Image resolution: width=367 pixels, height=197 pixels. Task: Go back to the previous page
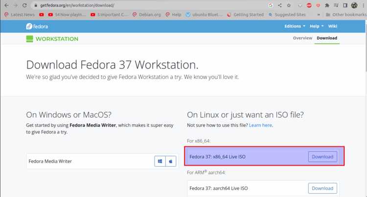6,5
